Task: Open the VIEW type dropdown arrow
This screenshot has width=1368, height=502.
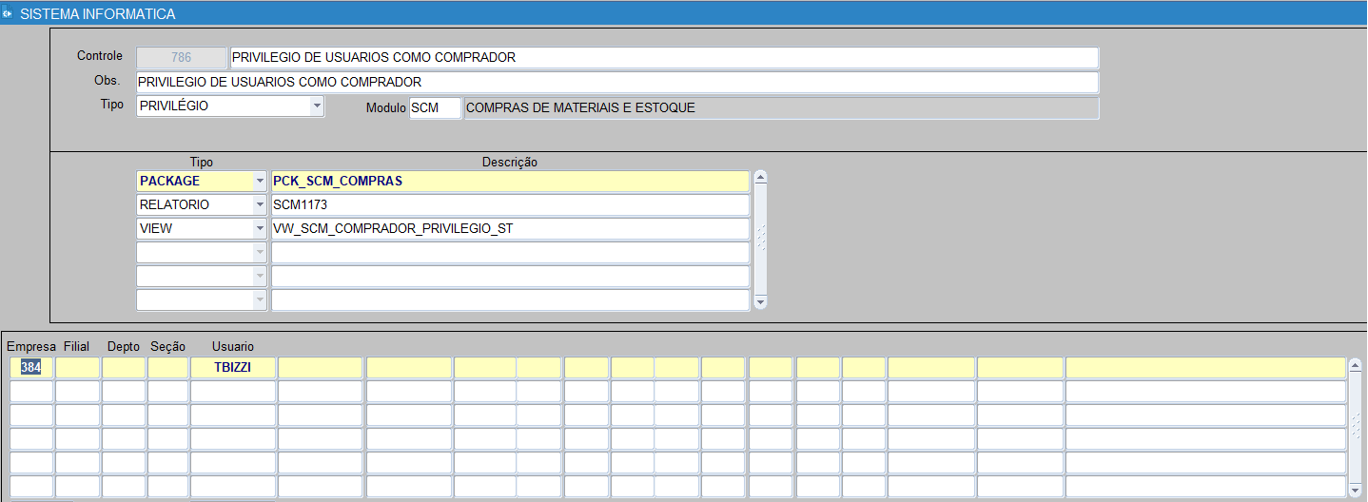Action: (260, 229)
